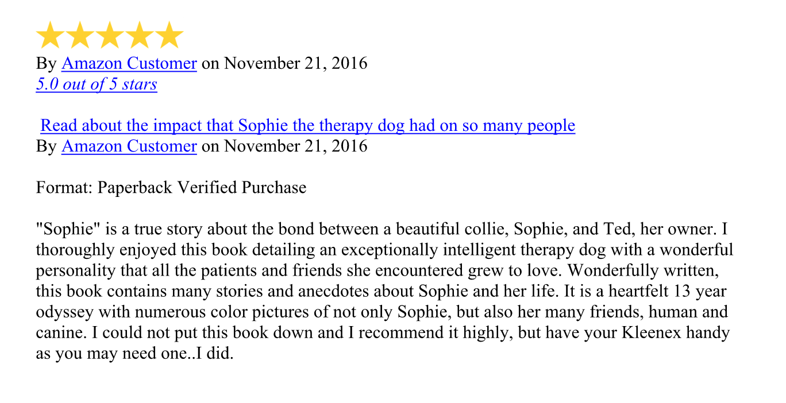Click the second November 21, 2016 date

pos(295,146)
